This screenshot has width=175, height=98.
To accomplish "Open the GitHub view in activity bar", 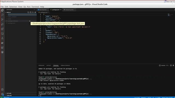I will pos(2,52).
